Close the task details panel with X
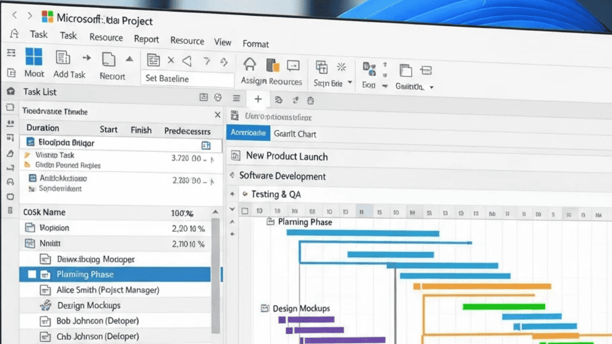The width and height of the screenshot is (612, 344). (217, 115)
